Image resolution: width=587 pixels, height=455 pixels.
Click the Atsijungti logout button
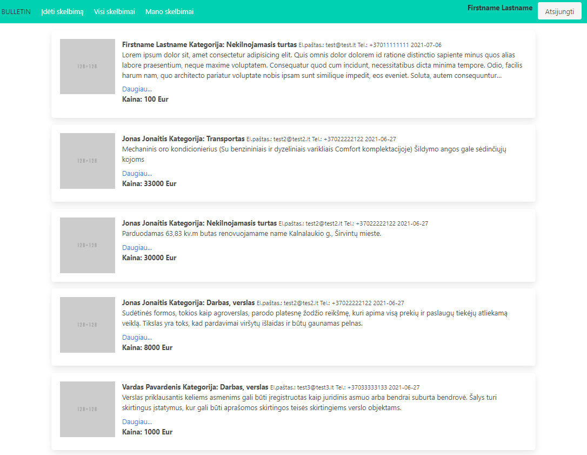click(x=559, y=10)
